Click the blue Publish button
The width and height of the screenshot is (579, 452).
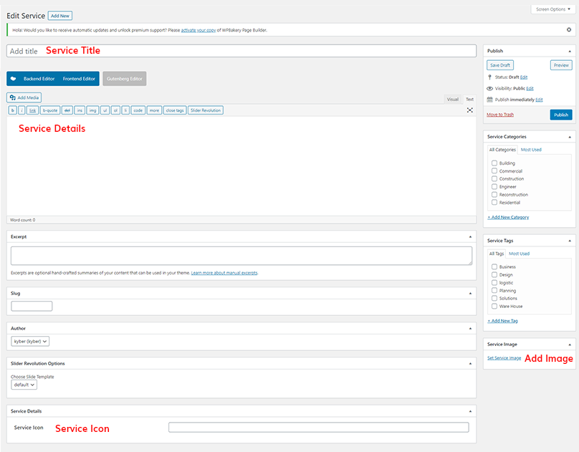(x=561, y=115)
